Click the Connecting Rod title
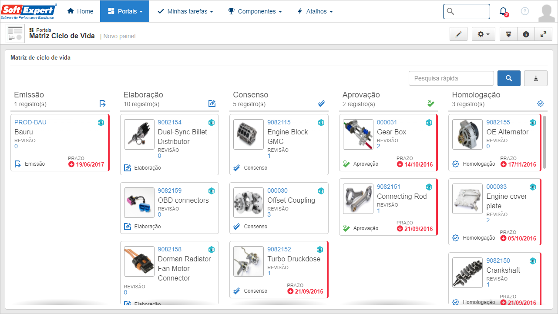 tap(402, 196)
